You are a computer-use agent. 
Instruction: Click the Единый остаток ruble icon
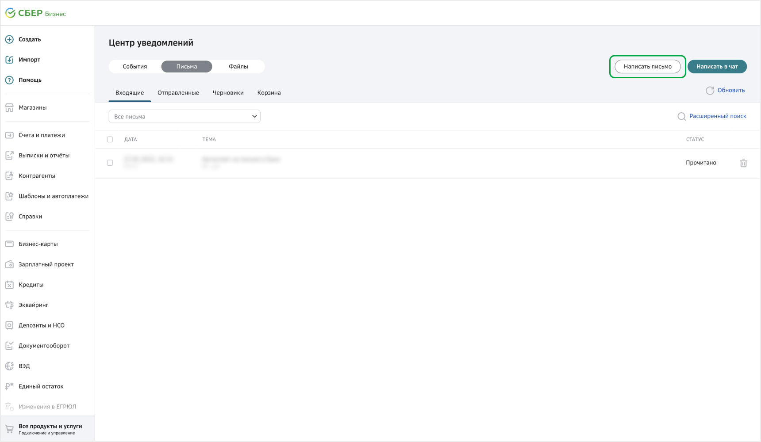coord(9,386)
